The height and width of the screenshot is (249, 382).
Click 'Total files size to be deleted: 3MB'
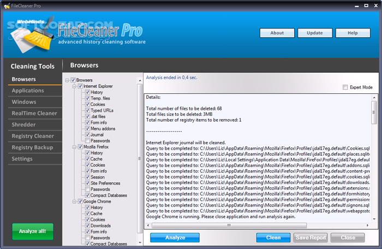[179, 114]
